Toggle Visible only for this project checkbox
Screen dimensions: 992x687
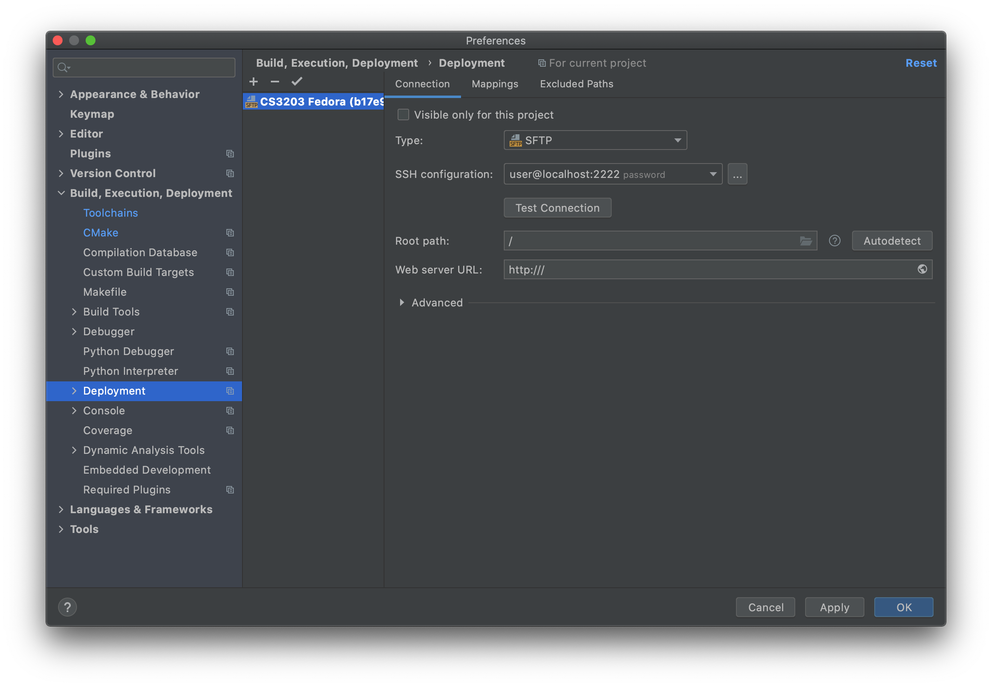(403, 114)
